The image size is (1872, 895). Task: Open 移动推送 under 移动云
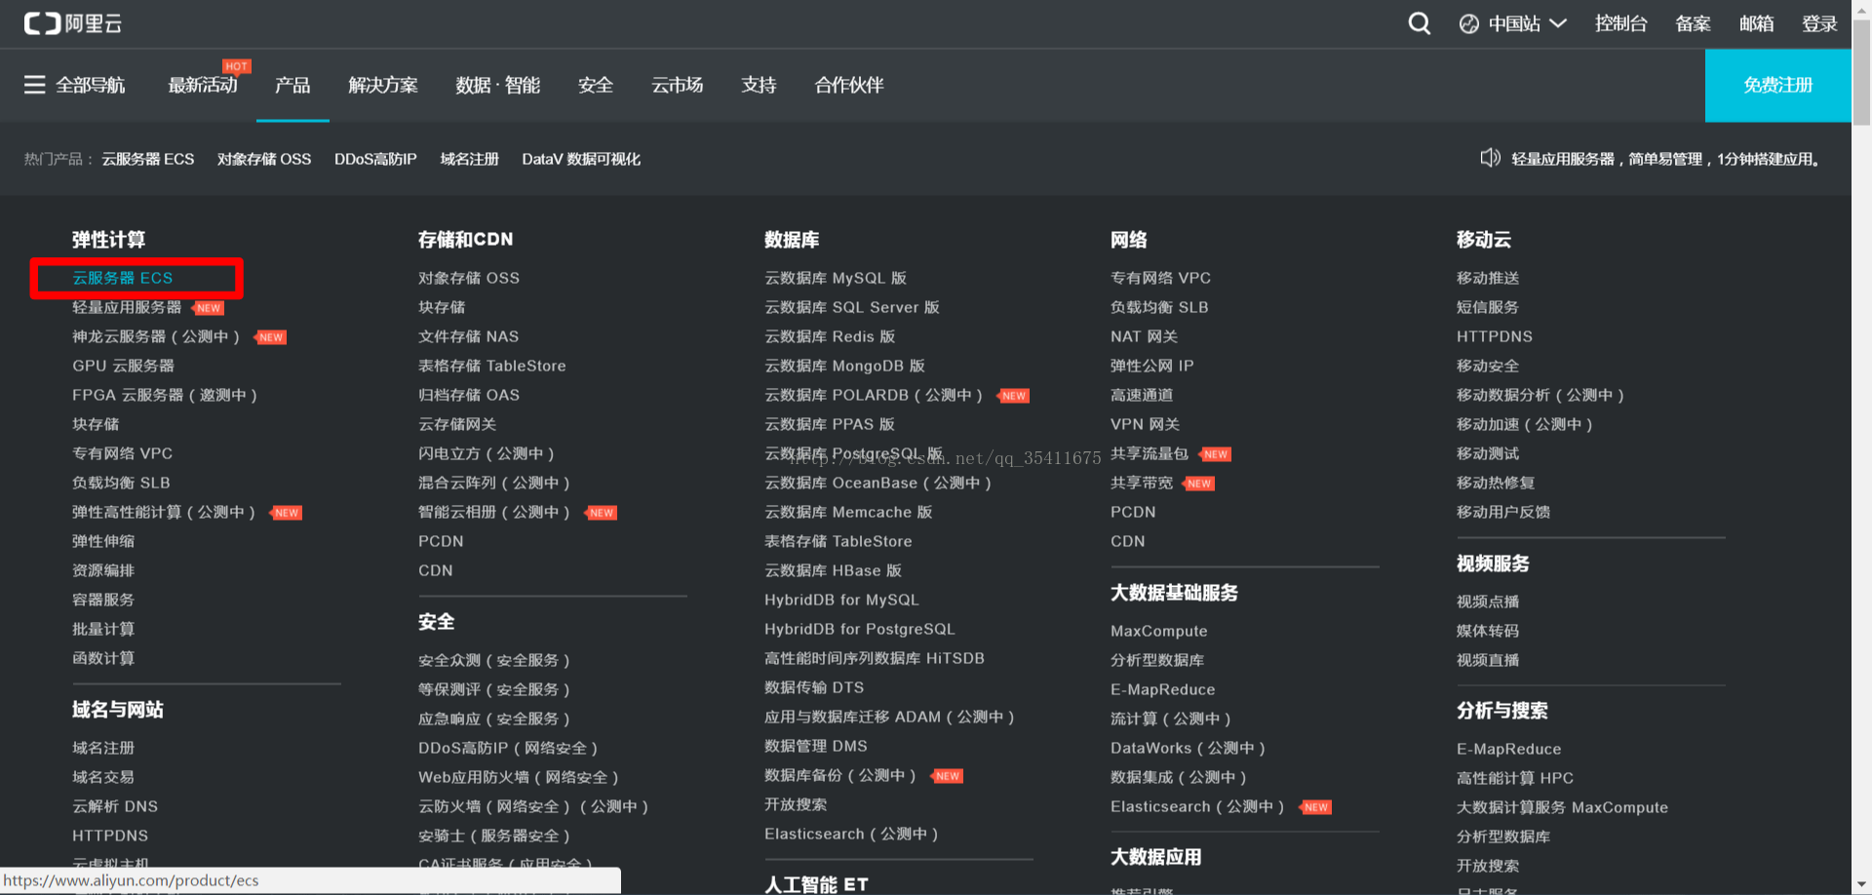pyautogui.click(x=1488, y=278)
